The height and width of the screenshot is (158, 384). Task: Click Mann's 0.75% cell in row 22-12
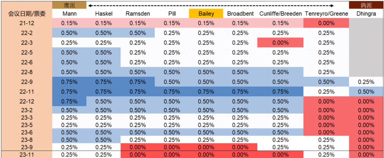click(x=69, y=101)
